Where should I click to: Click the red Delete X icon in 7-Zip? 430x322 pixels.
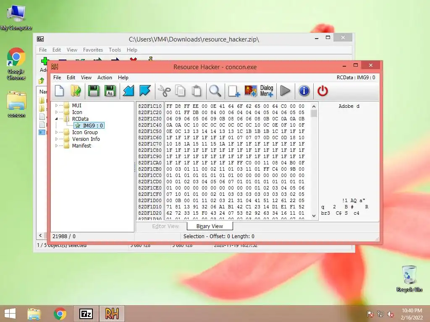click(x=133, y=59)
